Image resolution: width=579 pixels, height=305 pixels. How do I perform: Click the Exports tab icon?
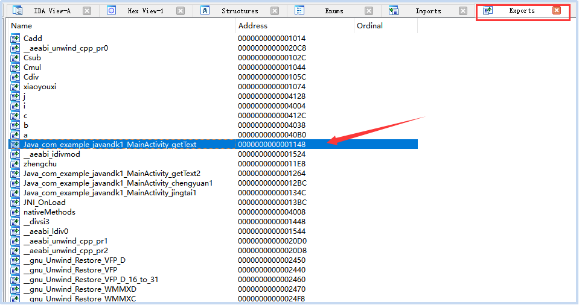click(488, 10)
